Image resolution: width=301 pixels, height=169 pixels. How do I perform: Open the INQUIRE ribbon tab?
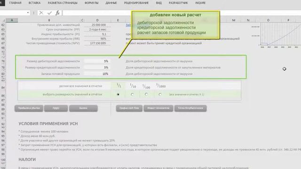[200, 3]
